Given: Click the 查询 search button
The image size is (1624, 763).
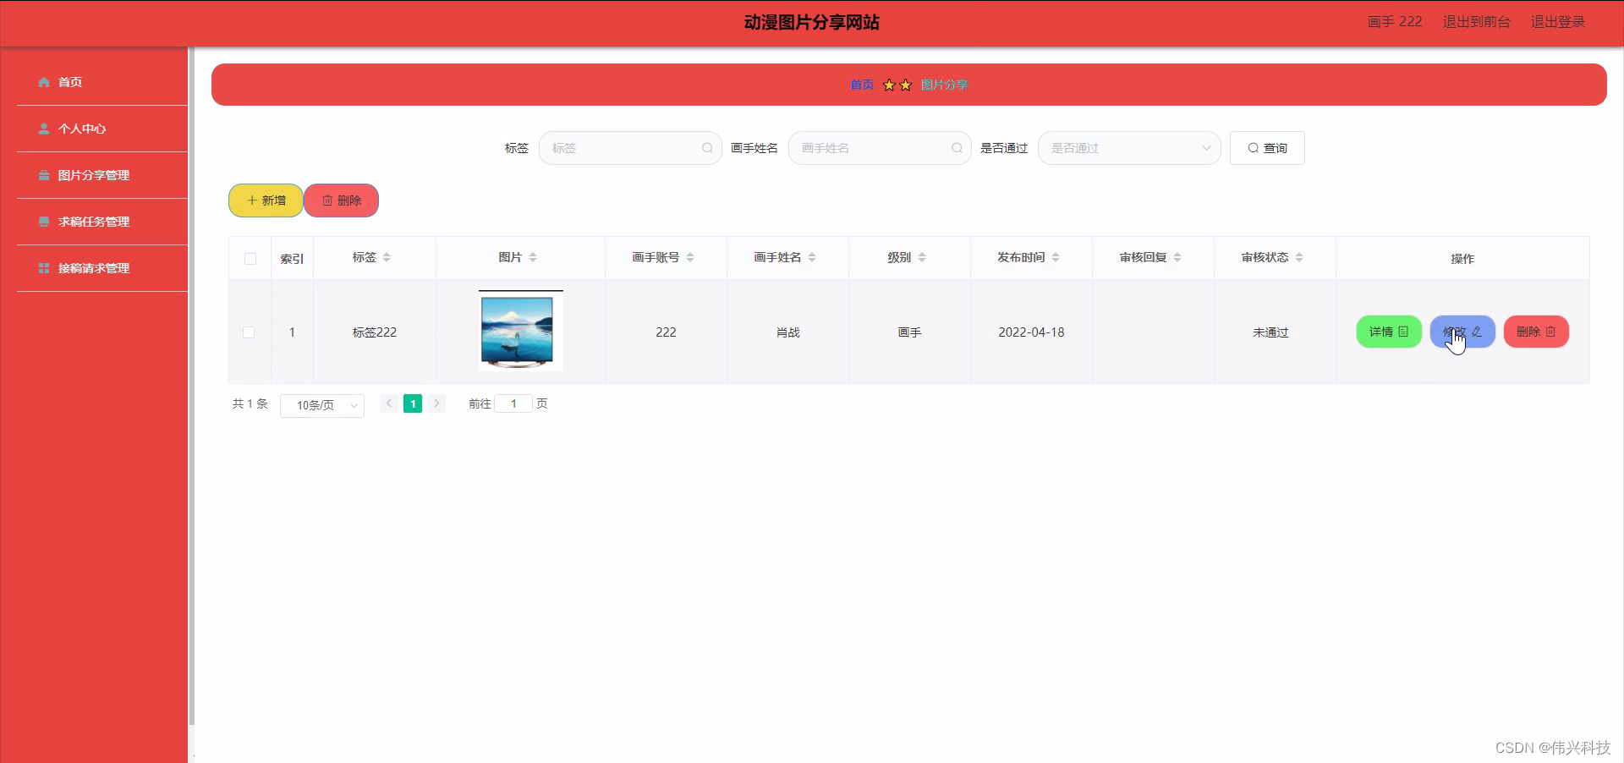Looking at the screenshot, I should (1266, 148).
